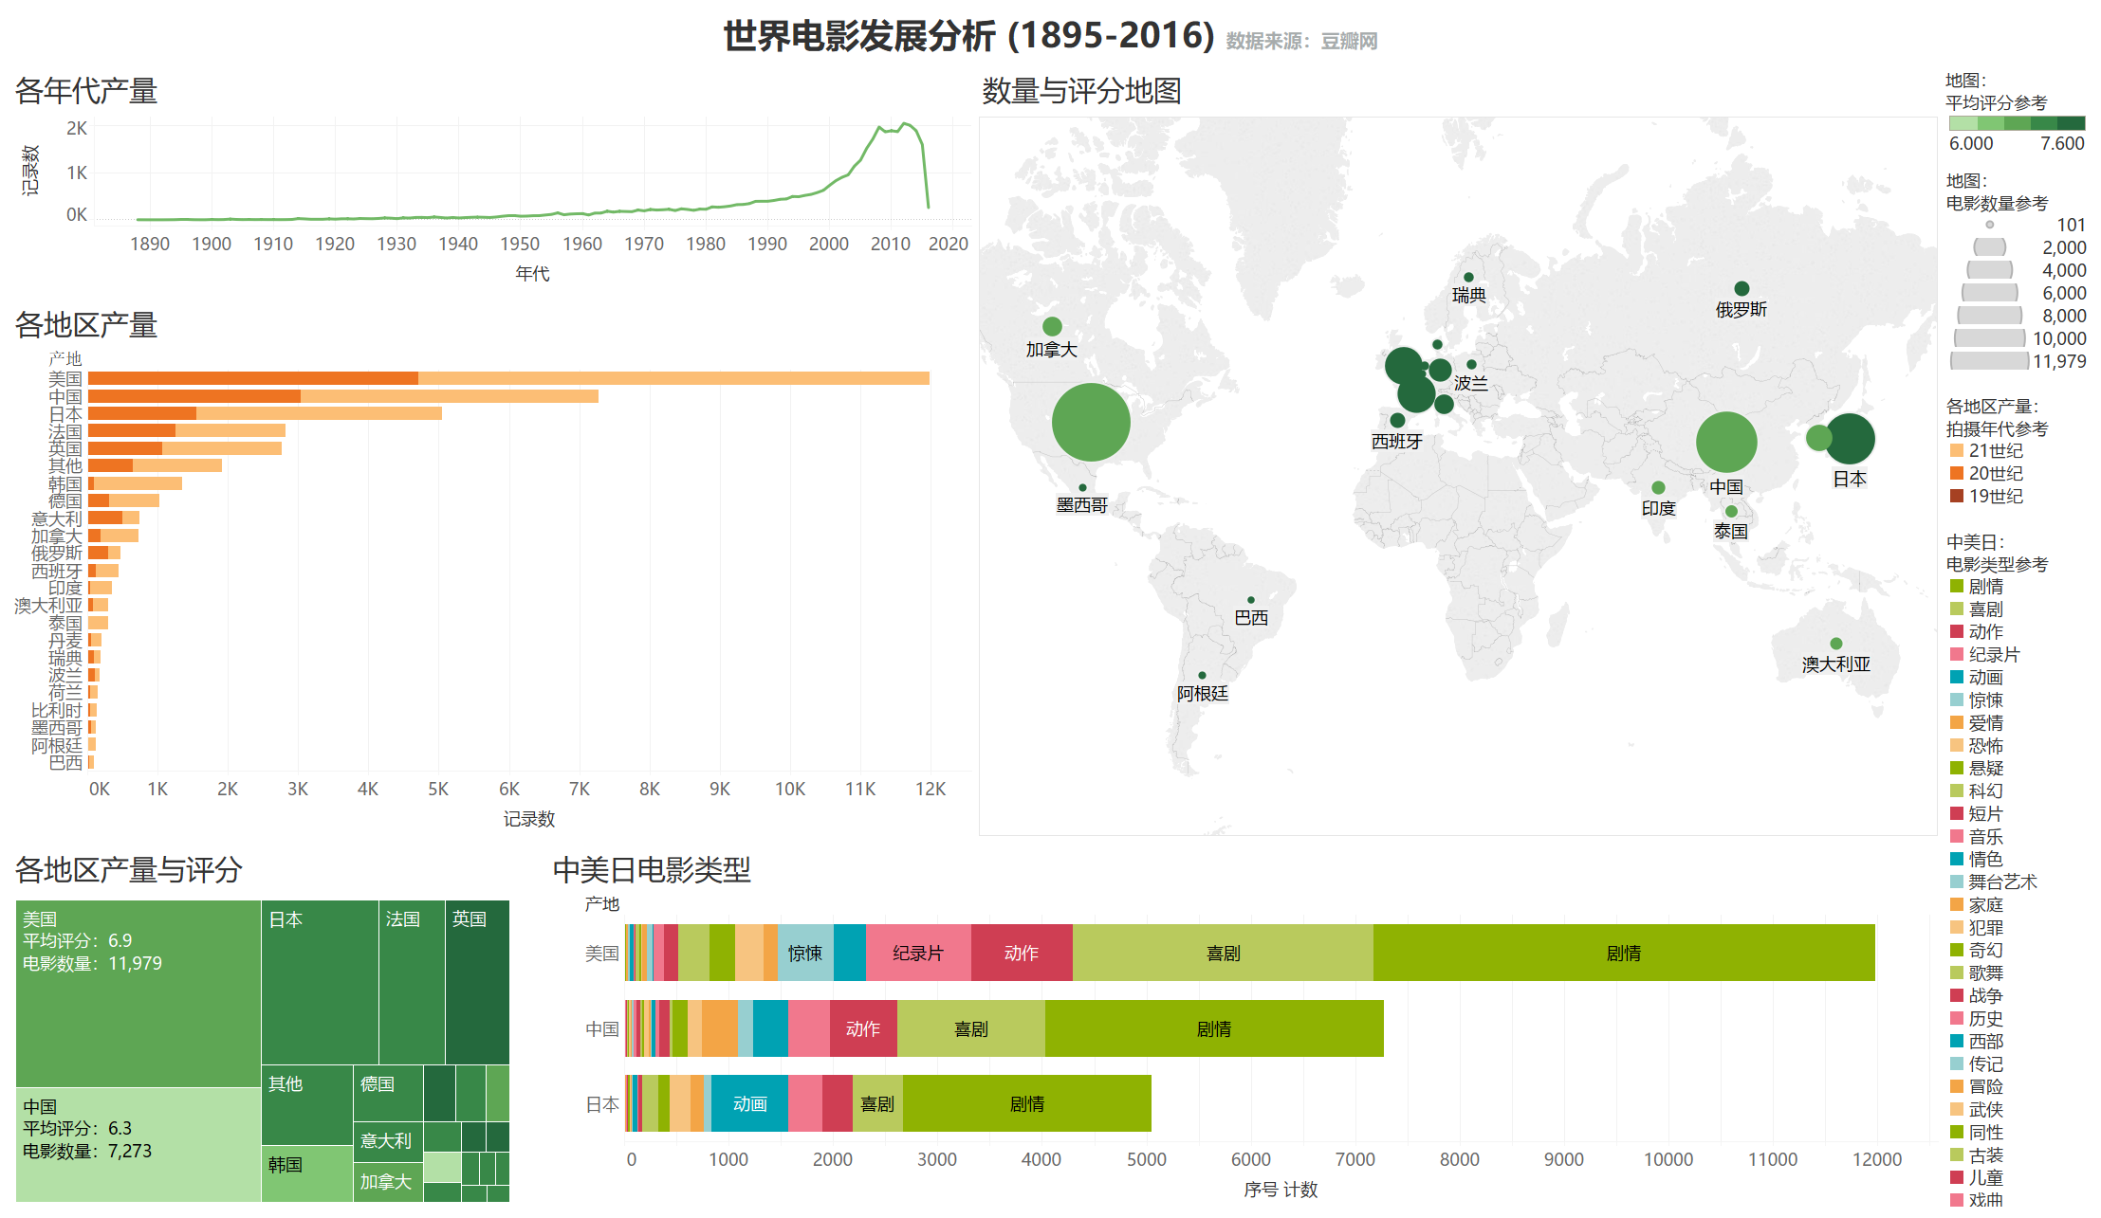Viewport: 2101px width, 1218px height.
Task: Select the 日本 tile in the treemap
Action: pyautogui.click(x=320, y=982)
